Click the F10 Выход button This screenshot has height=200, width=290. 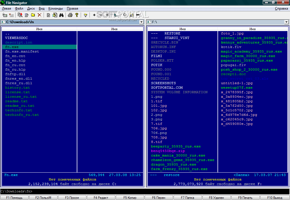(x=274, y=198)
